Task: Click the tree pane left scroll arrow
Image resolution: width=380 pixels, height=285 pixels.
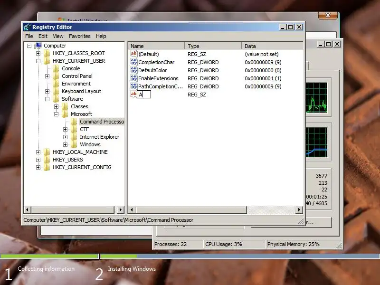Action: click(28, 209)
